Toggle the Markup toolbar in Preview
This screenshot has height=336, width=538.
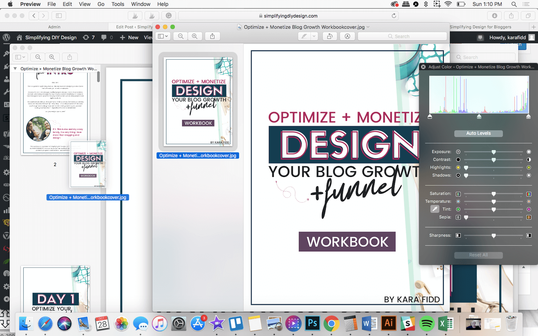pyautogui.click(x=347, y=36)
